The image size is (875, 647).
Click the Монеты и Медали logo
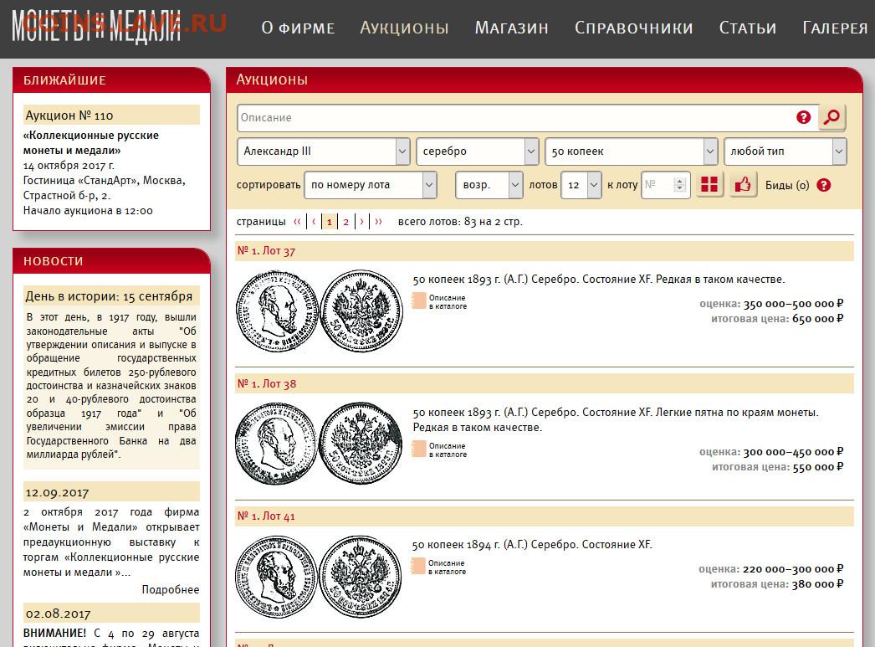96,27
